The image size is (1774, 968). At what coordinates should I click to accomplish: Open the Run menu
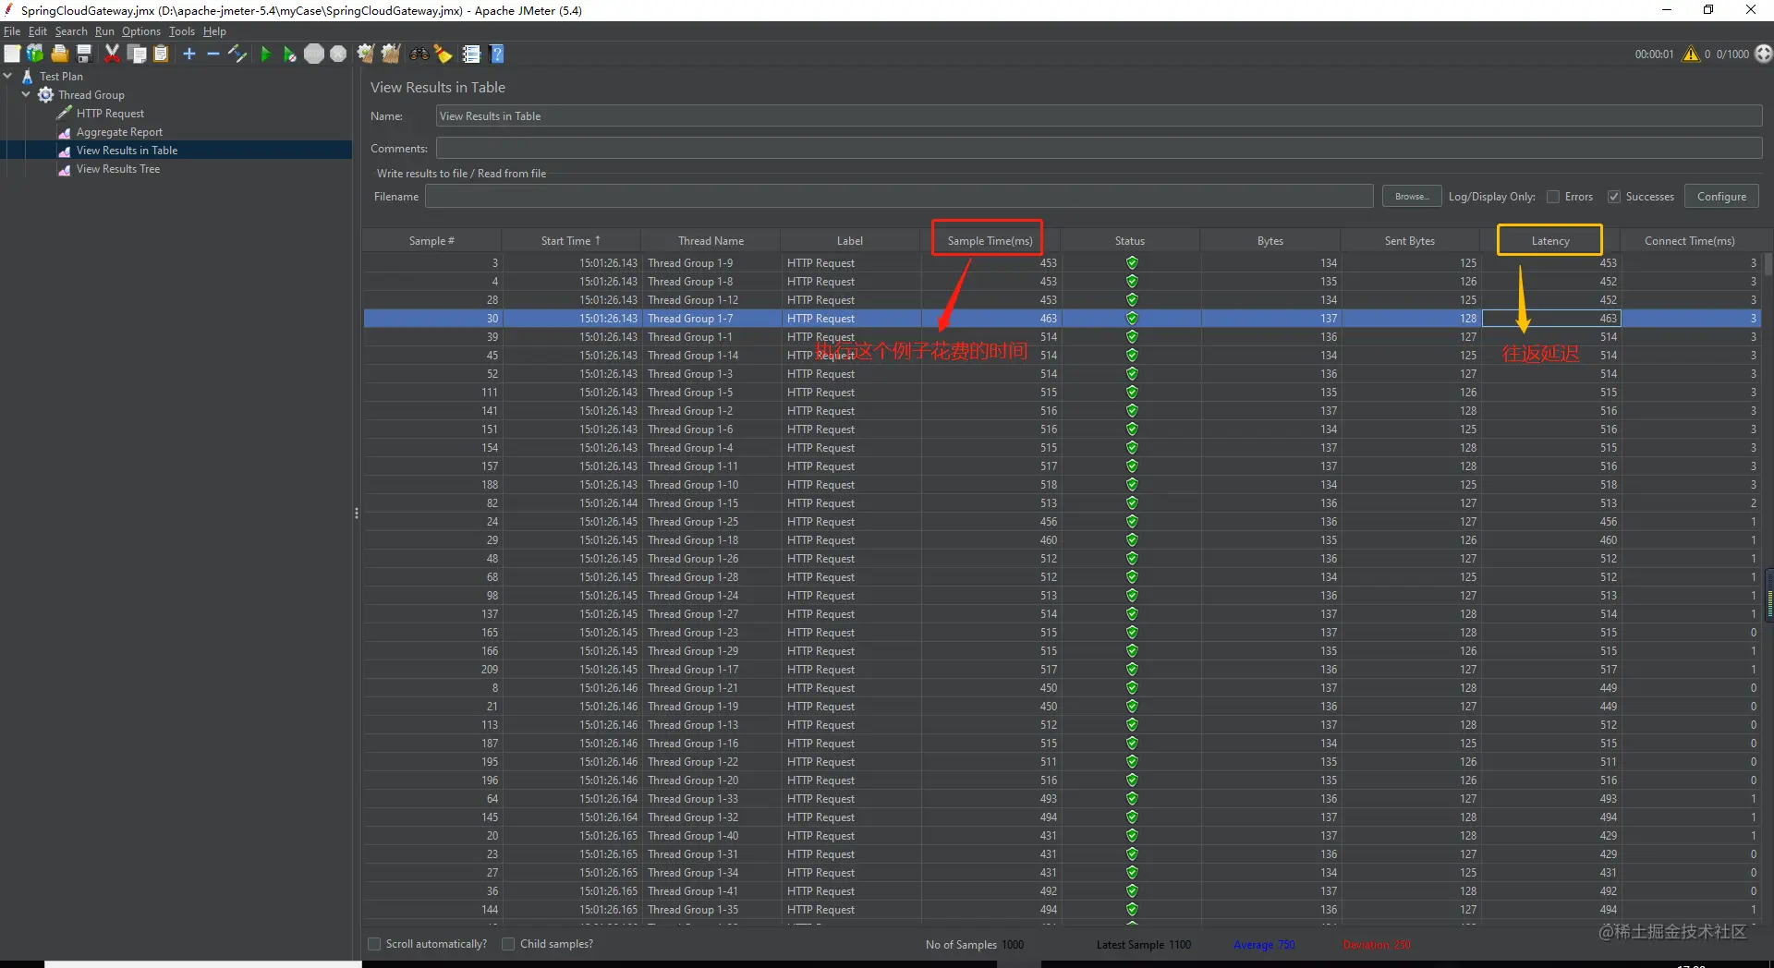tap(104, 31)
